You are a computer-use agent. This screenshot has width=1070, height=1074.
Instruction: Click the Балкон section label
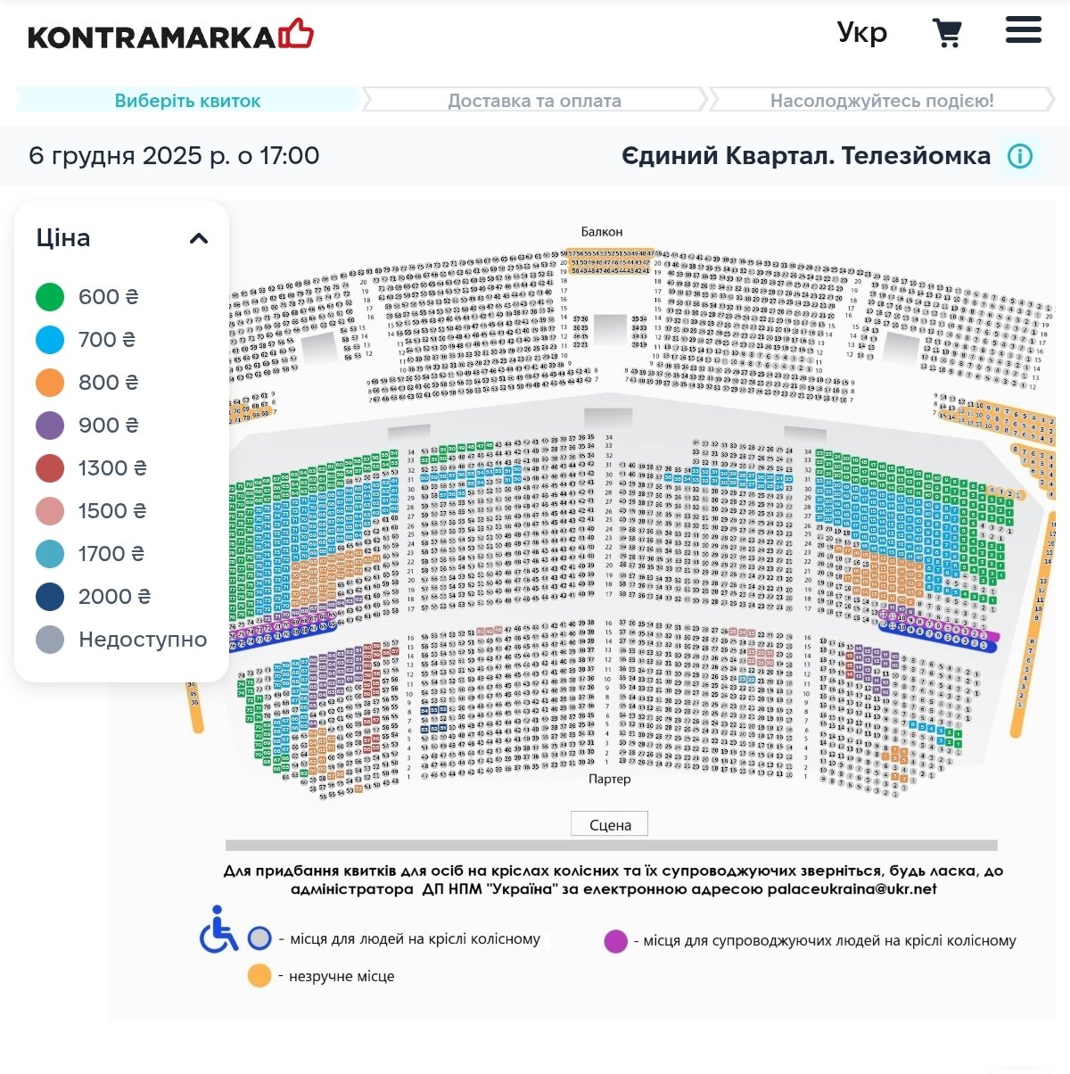[x=602, y=232]
